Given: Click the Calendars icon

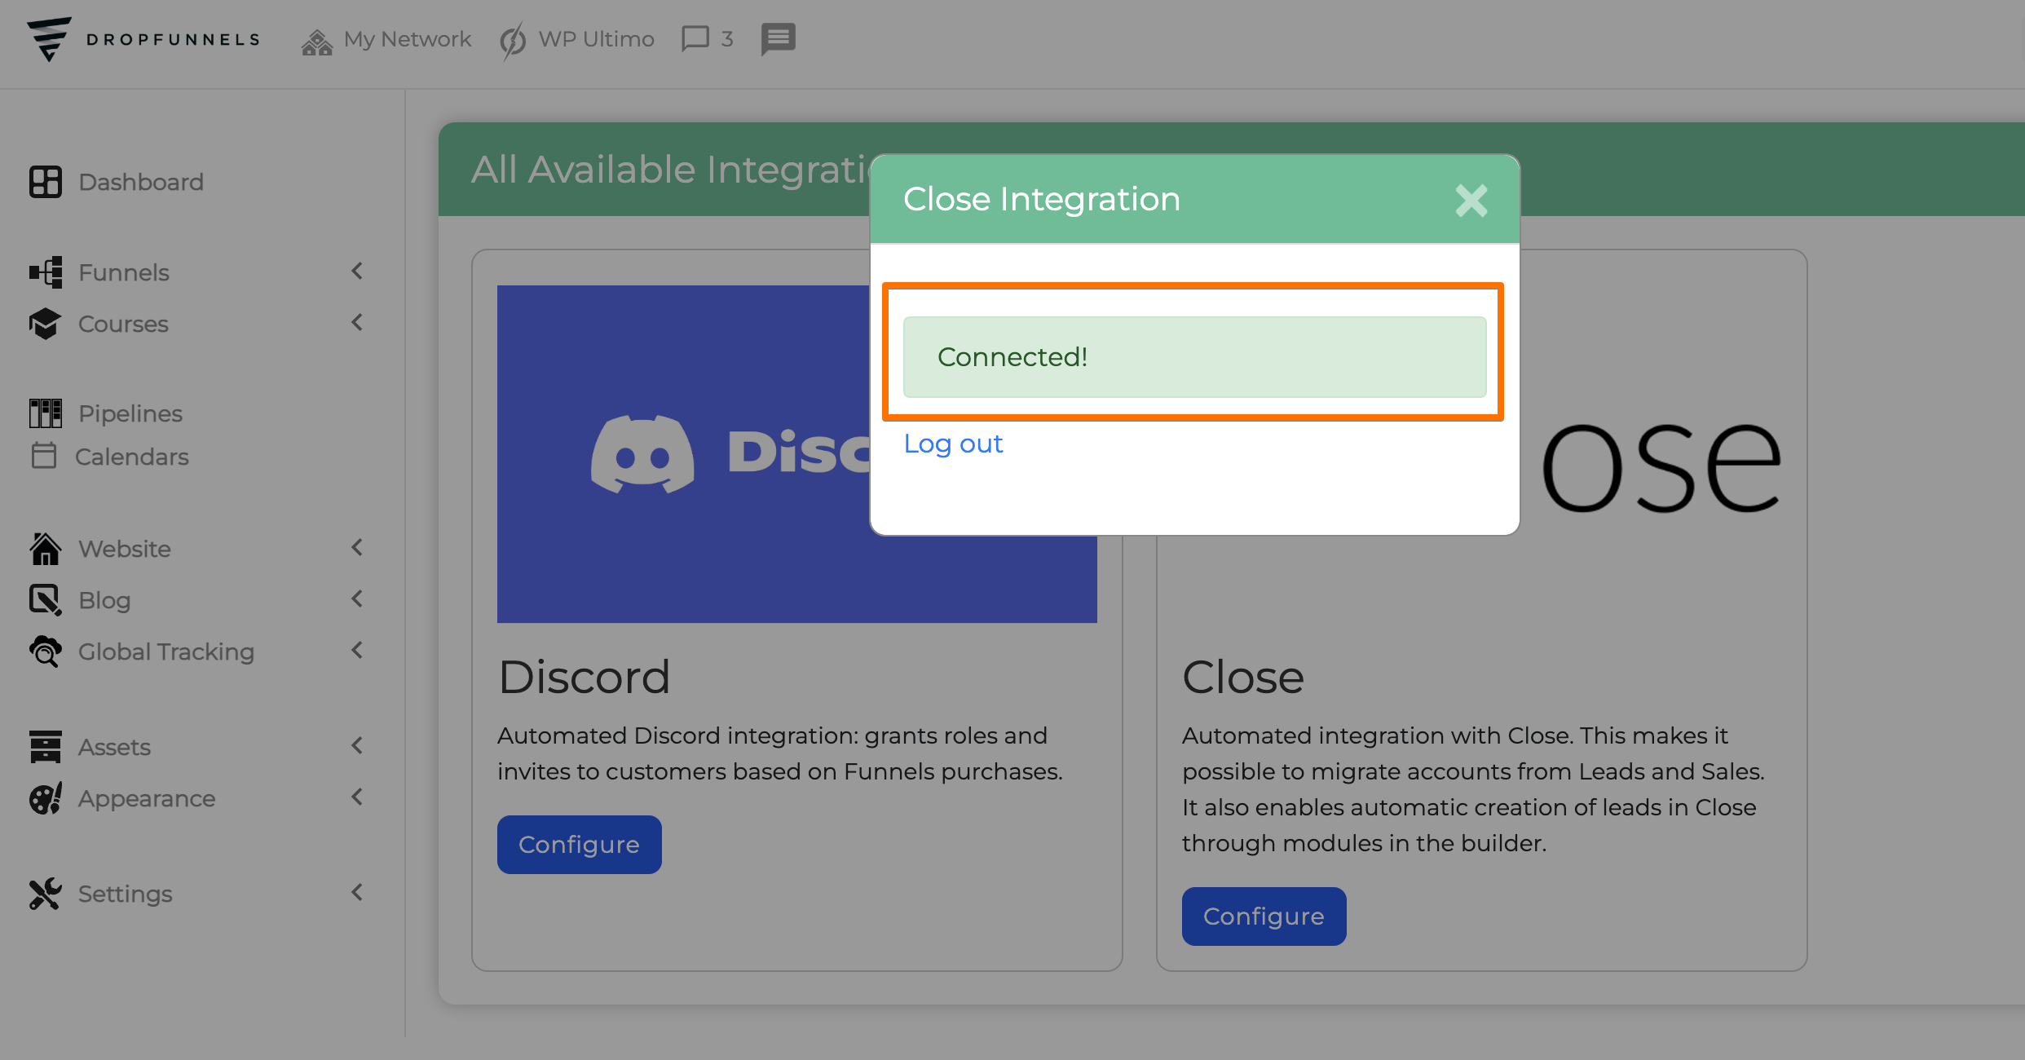Looking at the screenshot, I should tap(44, 456).
